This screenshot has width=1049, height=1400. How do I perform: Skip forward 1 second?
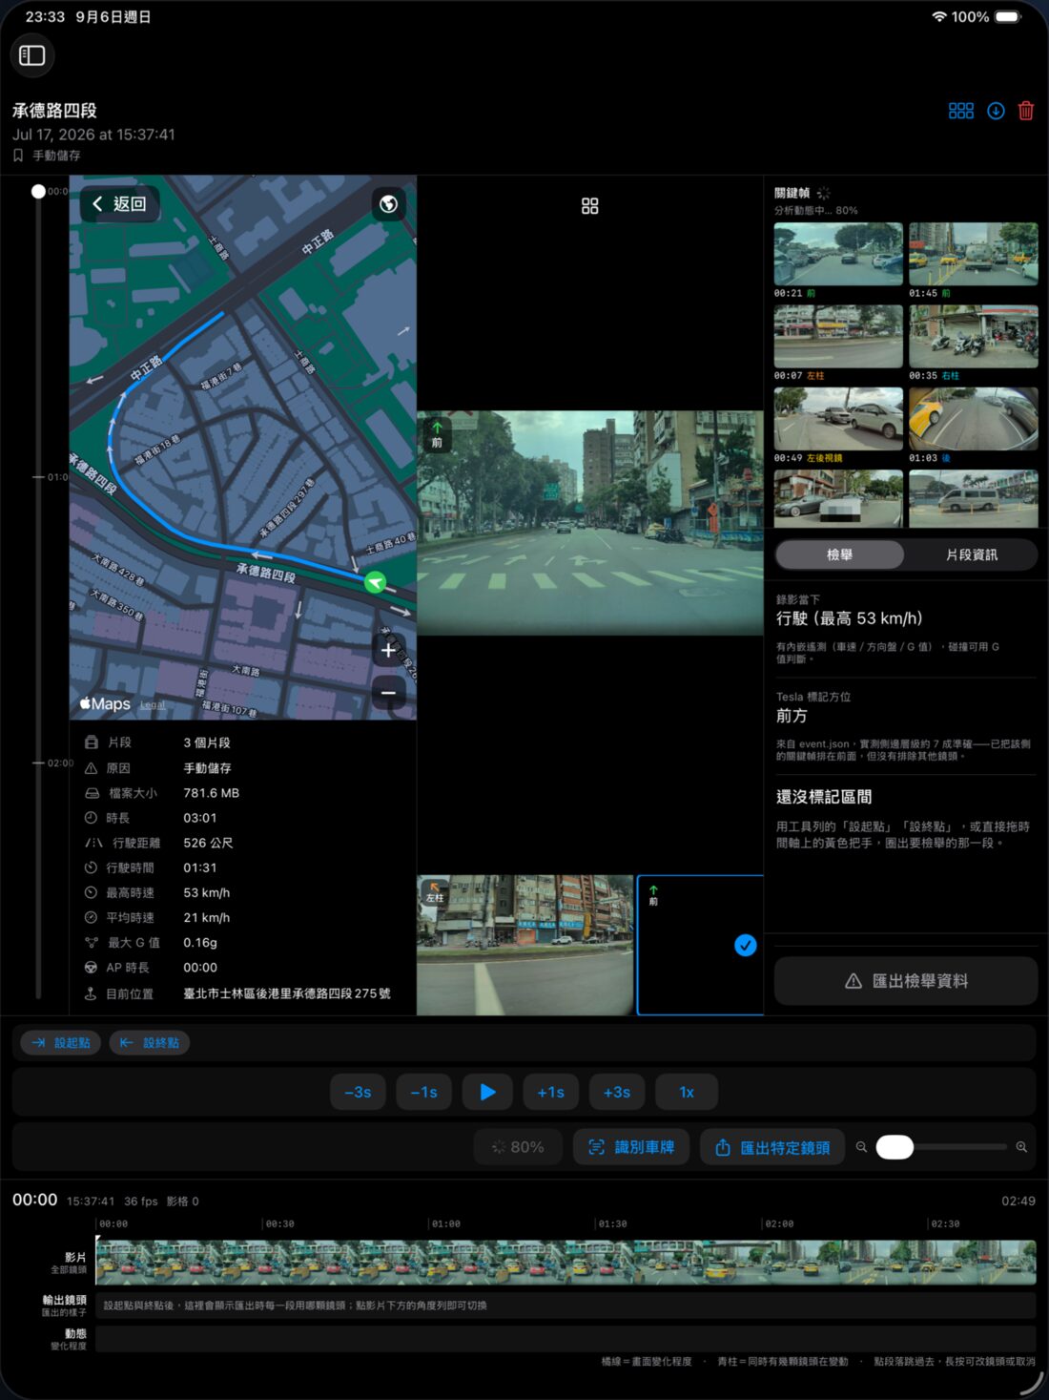pos(550,1092)
